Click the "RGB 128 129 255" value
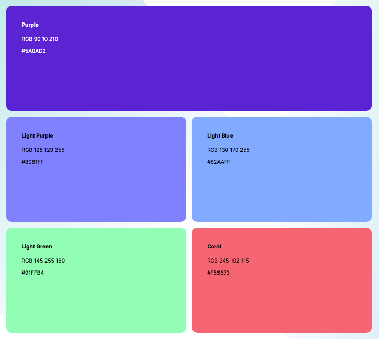 pos(43,150)
